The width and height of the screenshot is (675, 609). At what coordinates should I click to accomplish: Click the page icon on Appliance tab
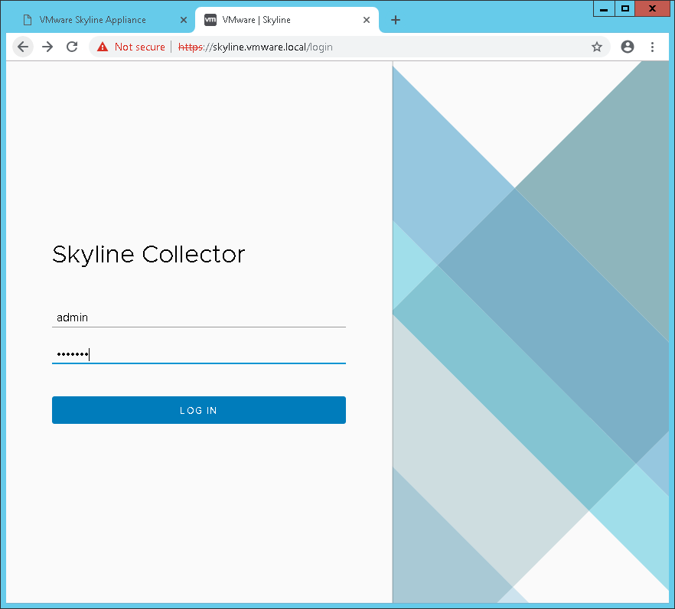click(x=28, y=20)
